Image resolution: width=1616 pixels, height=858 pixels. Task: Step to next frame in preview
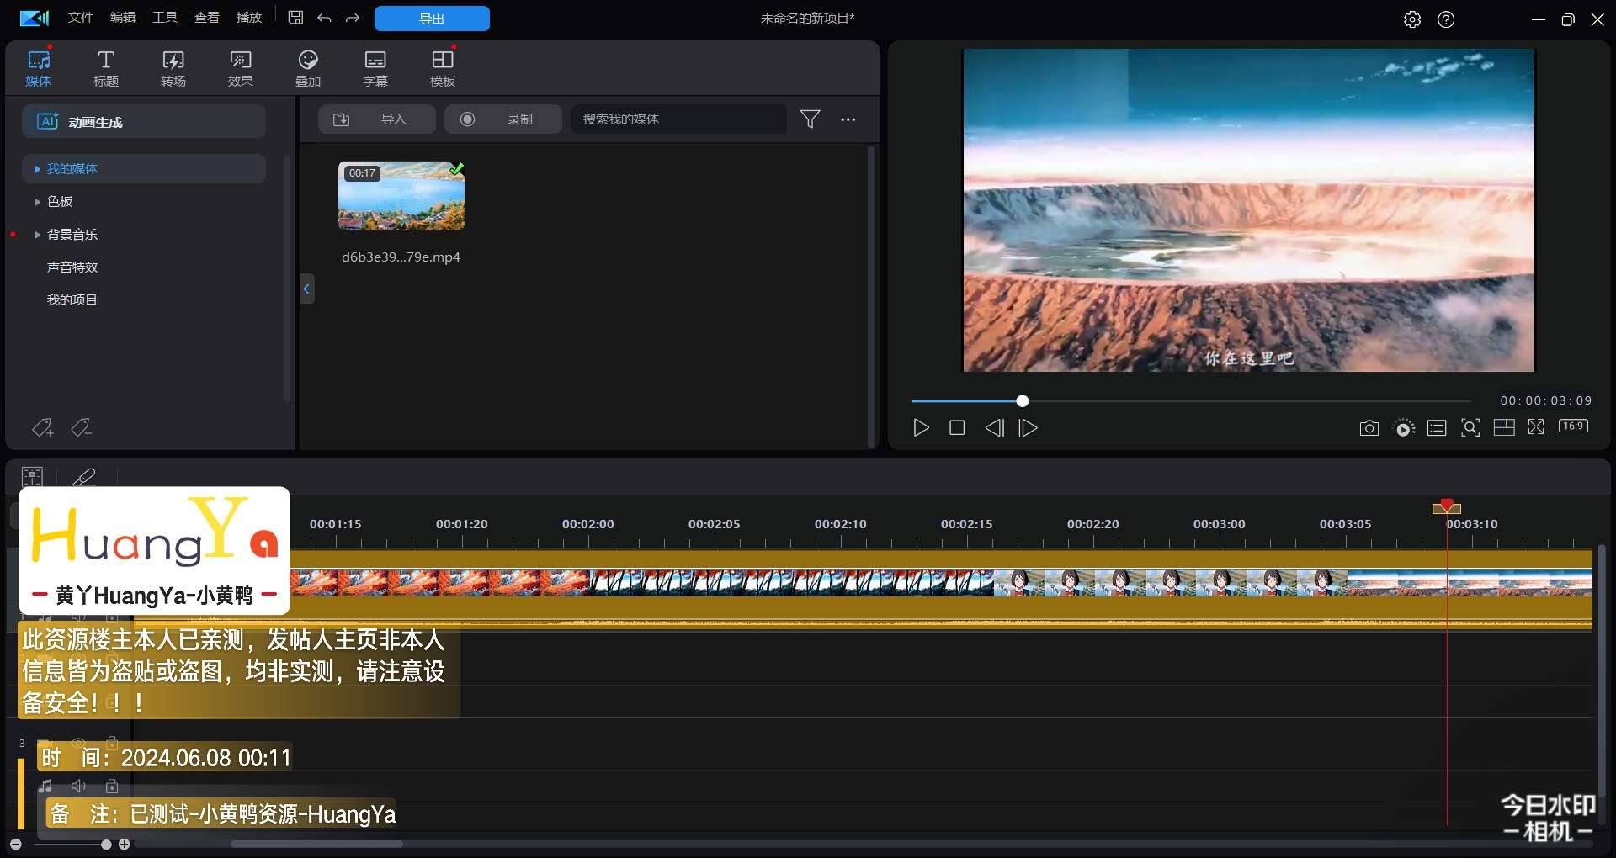(x=1028, y=428)
